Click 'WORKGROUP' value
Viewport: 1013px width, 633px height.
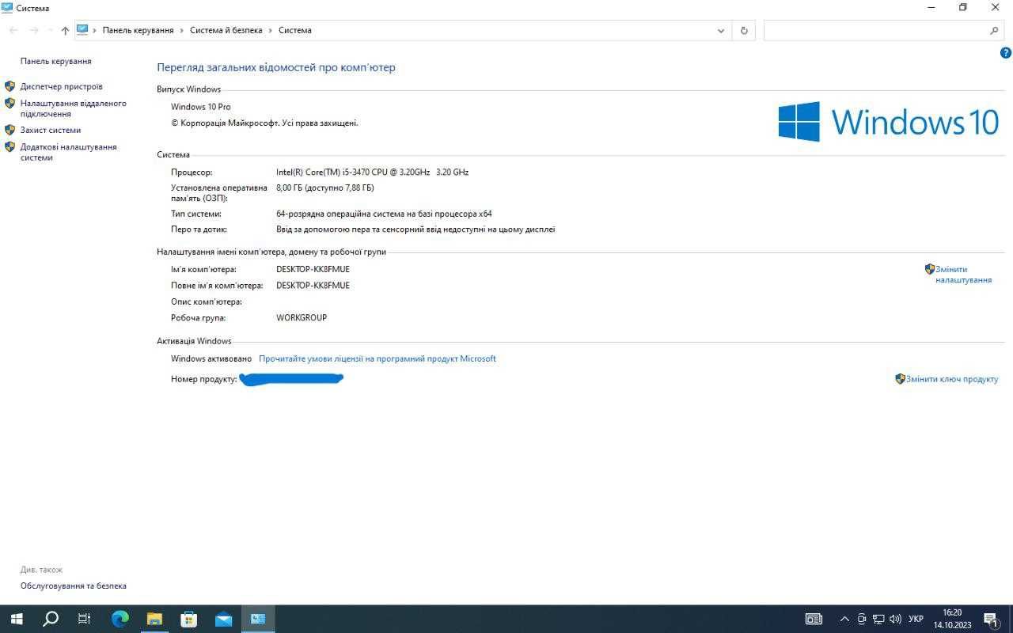tap(302, 317)
